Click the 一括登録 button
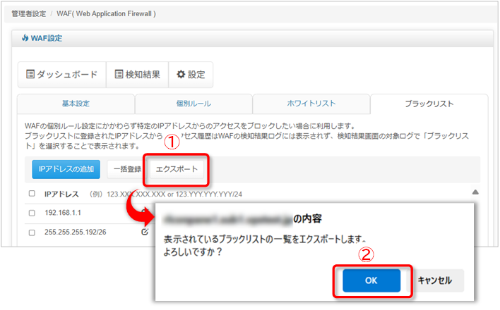The image size is (500, 310). (128, 169)
